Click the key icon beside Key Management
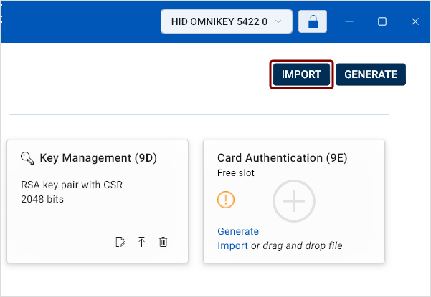Image resolution: width=431 pixels, height=297 pixels. pyautogui.click(x=27, y=158)
